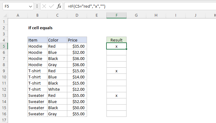Click into the formula bar text
The image size is (216, 123).
coord(139,6)
